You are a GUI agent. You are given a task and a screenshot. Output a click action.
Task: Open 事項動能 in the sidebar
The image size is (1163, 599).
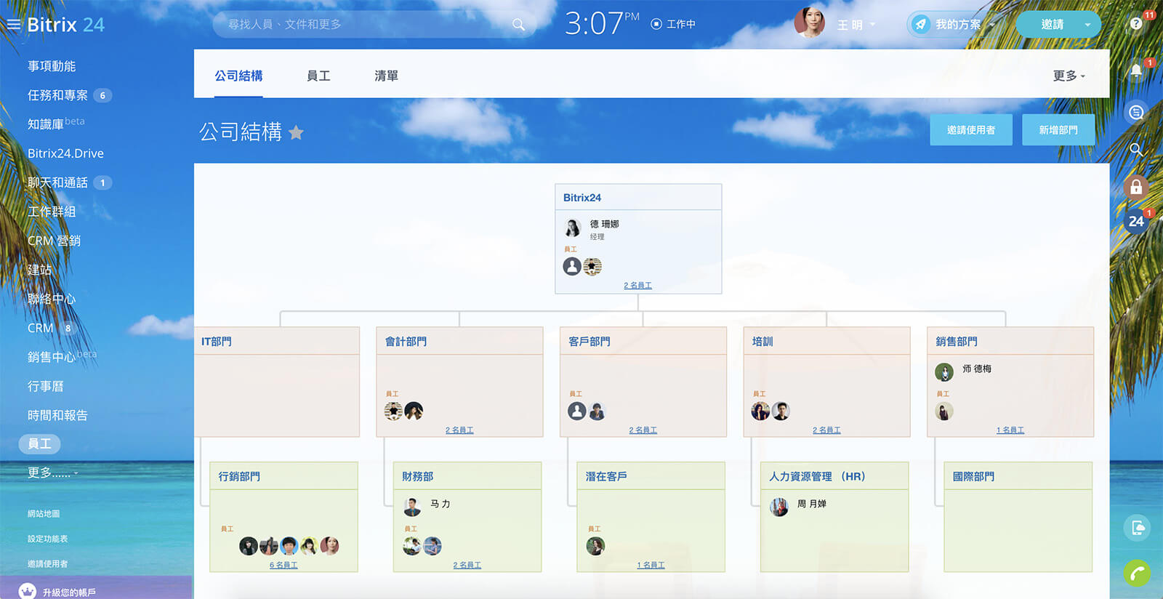tap(52, 66)
